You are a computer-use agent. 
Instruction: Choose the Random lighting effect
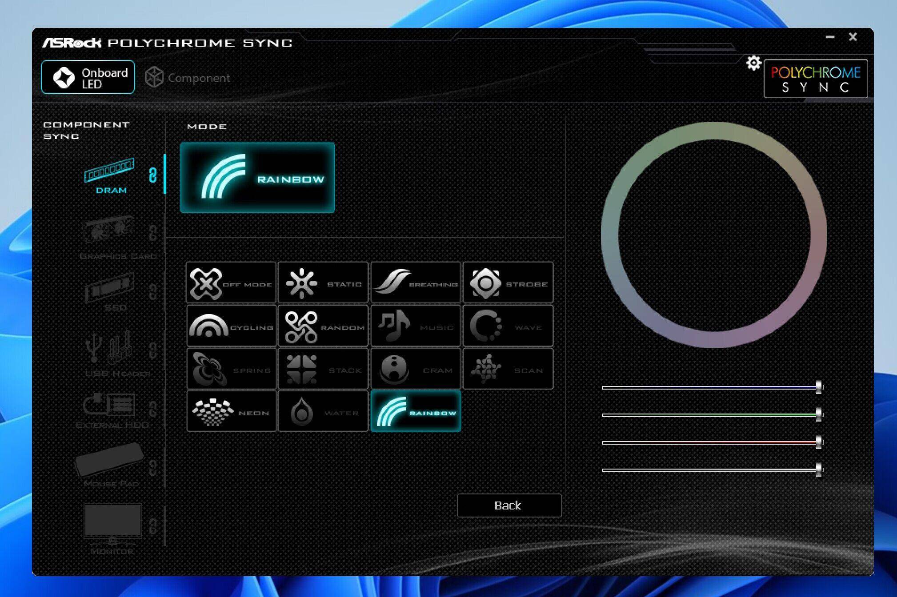324,326
